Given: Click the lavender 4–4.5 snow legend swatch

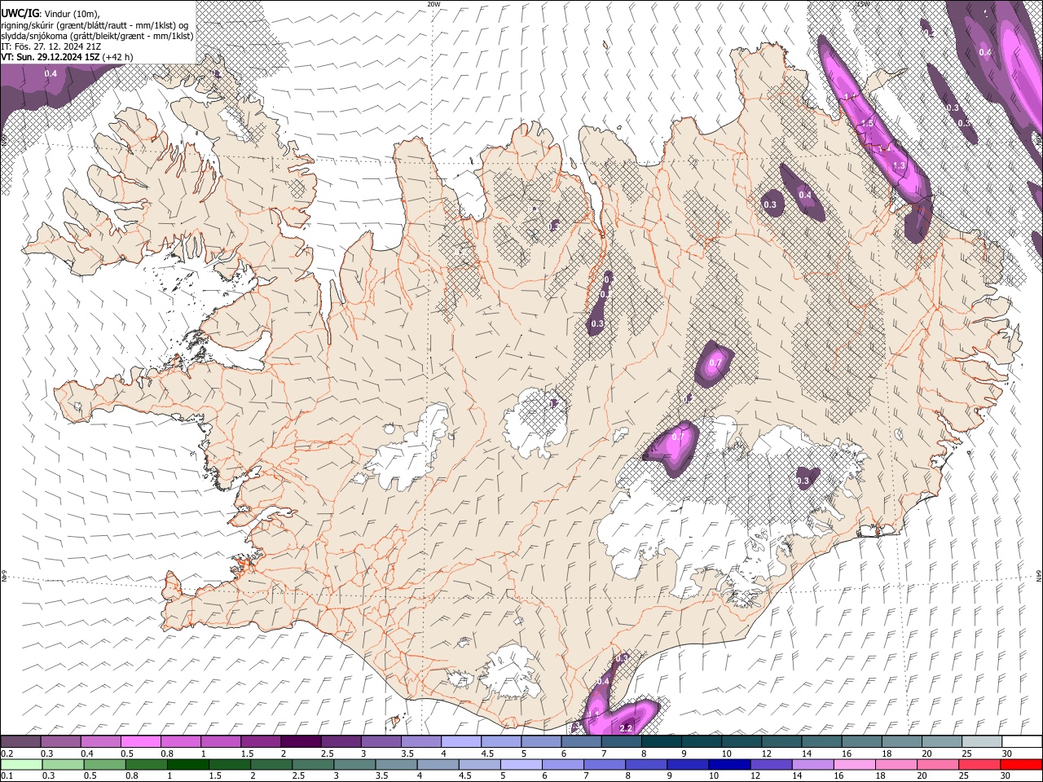Looking at the screenshot, I should (460, 742).
